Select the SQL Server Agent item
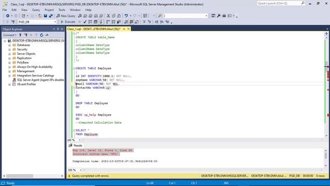 click(40, 80)
